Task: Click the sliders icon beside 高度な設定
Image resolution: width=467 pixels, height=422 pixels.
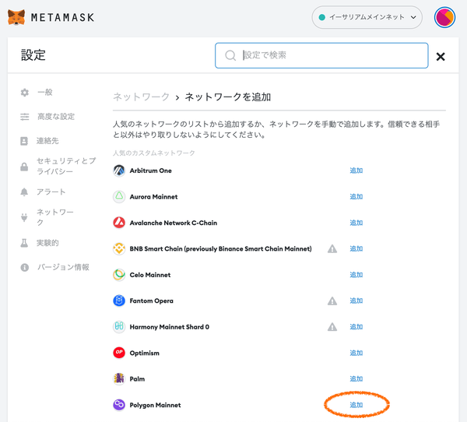Action: (25, 117)
